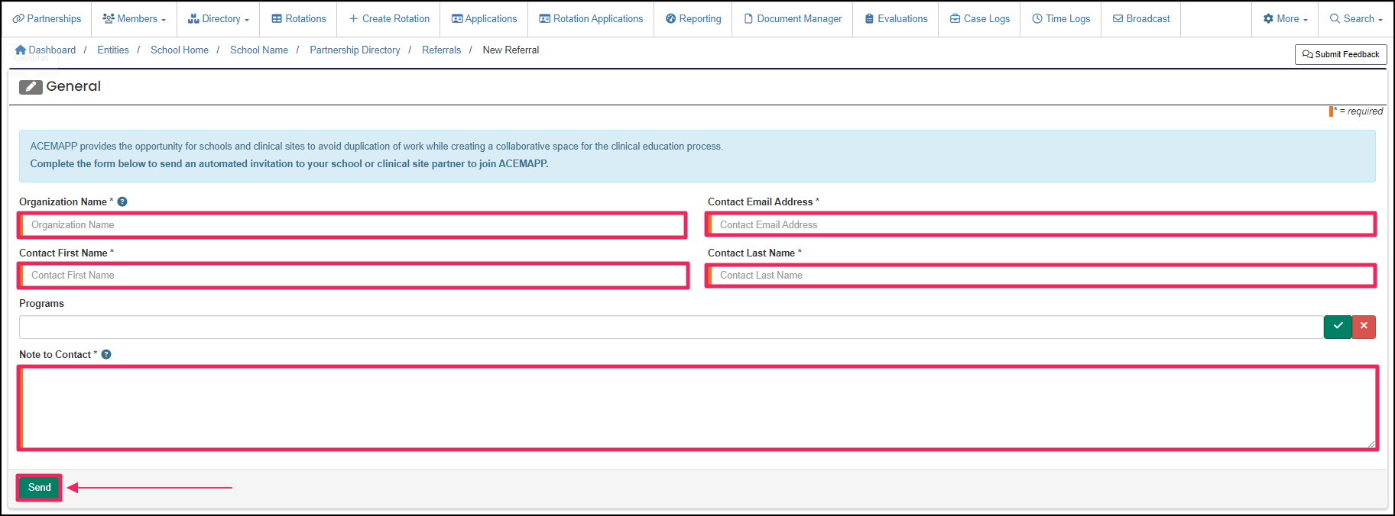The height and width of the screenshot is (516, 1395).
Task: Confirm programs with green check button
Action: coord(1338,327)
